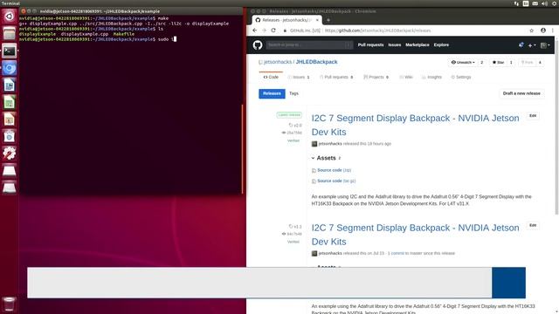559x314 pixels.
Task: Fork the JHLEDBackpack repository
Action: point(527,62)
